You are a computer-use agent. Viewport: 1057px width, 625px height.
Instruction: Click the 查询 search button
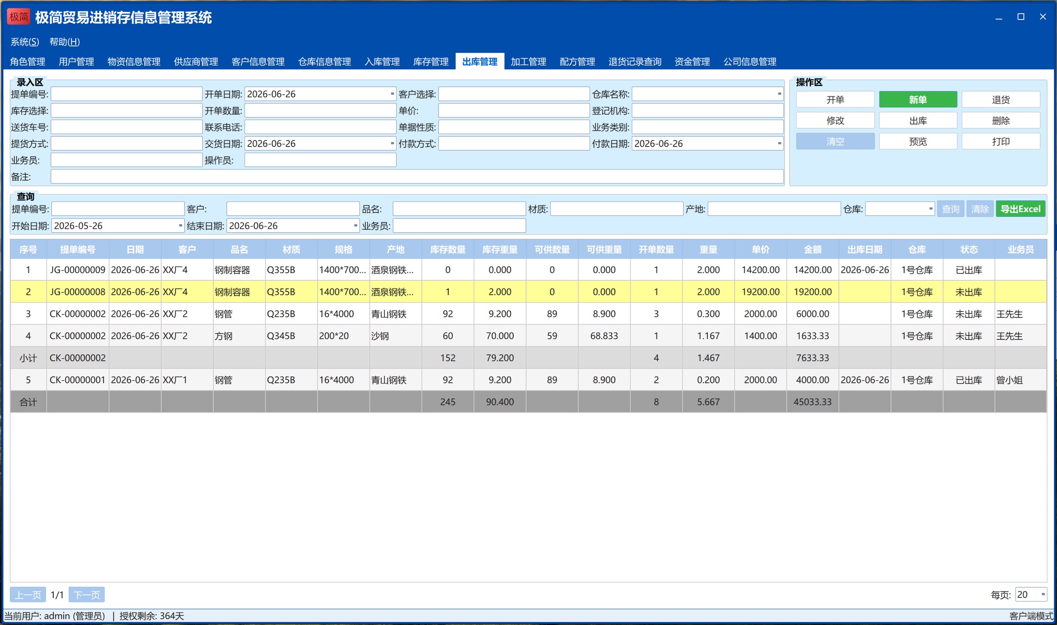coord(951,209)
